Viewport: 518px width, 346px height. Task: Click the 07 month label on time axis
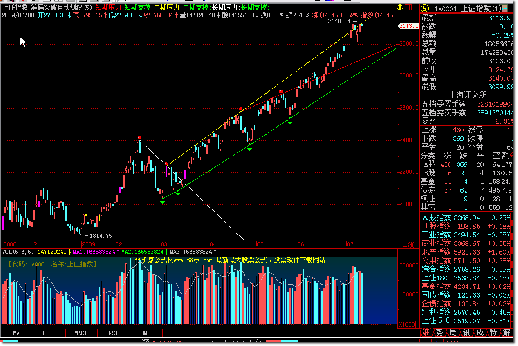[349, 244]
